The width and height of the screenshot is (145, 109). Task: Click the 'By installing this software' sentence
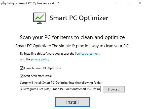(x=60, y=56)
